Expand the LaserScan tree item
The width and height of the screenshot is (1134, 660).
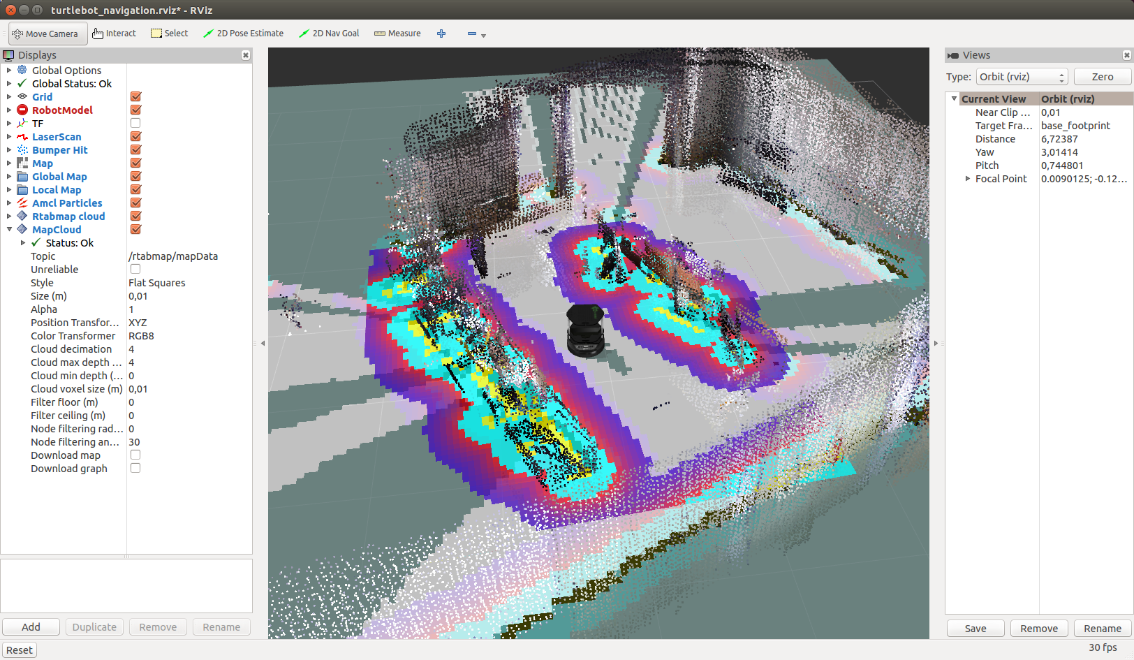(x=9, y=137)
